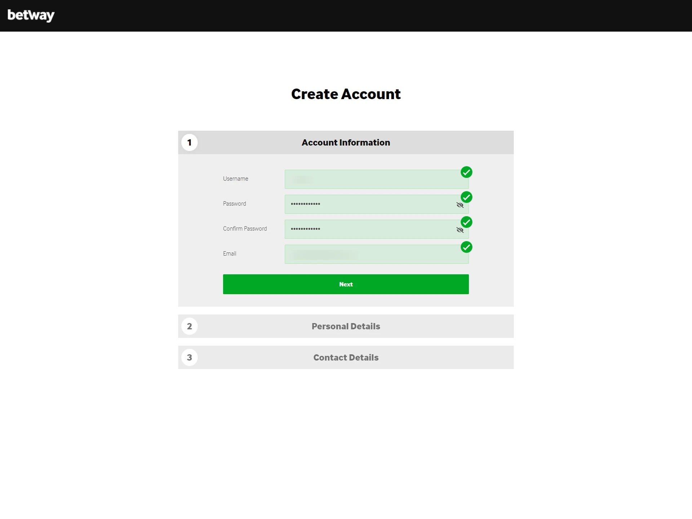Click the username field validation checkmark icon
The image size is (692, 519).
point(466,172)
